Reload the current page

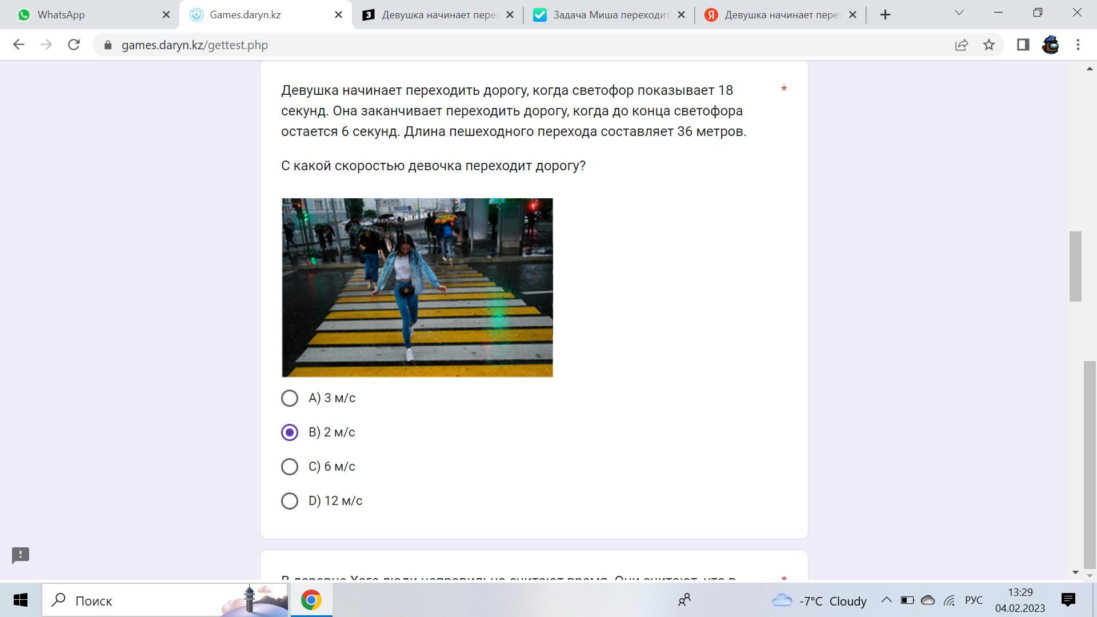coord(74,45)
